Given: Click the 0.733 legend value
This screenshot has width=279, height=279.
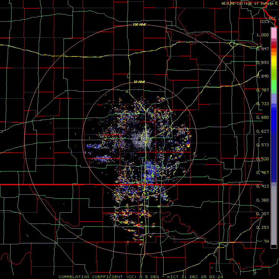Looking at the screenshot, I should [x=263, y=104].
